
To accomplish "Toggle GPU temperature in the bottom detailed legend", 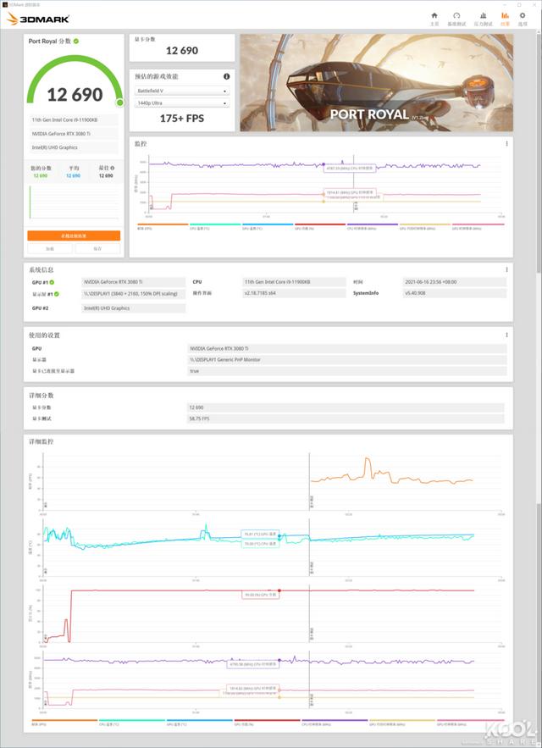I will 199,723.
